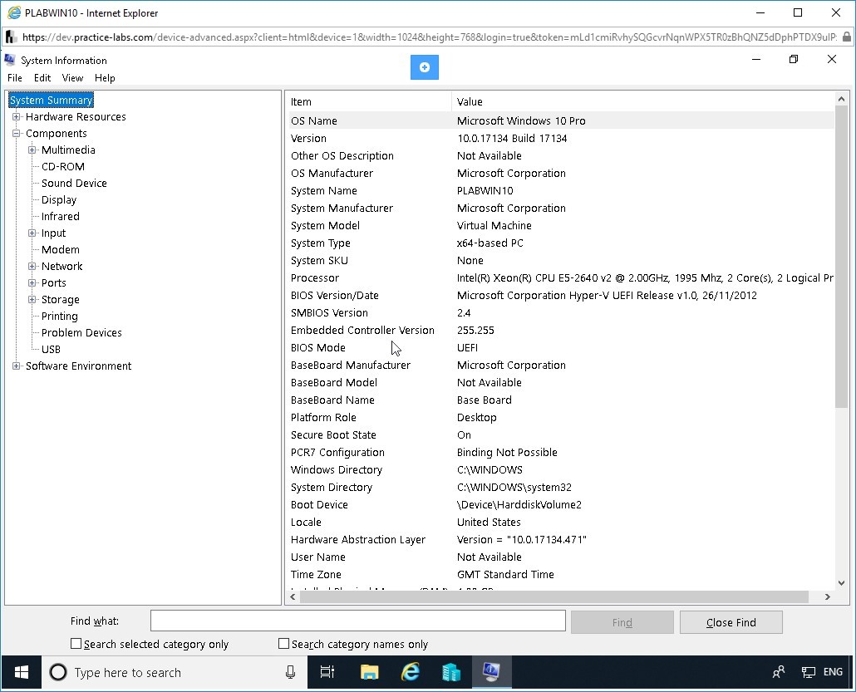This screenshot has height=692, width=856.
Task: Select the BIOS Version/Date row
Action: 561,295
